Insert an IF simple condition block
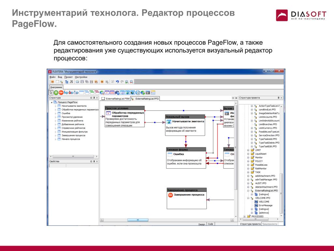This screenshot has width=334, height=251. click(107, 92)
